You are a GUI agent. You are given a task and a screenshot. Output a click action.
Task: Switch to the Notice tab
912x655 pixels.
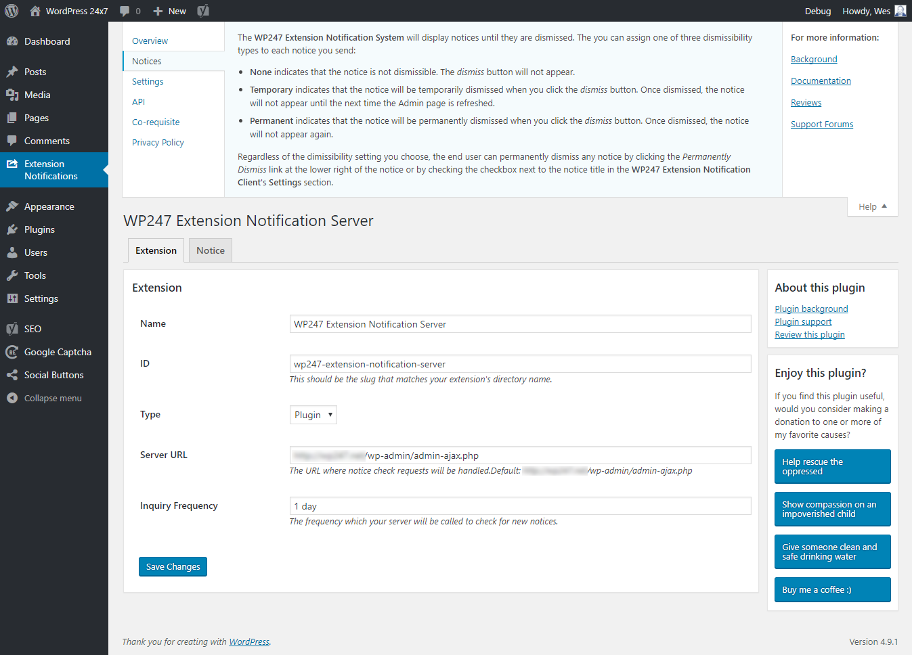pyautogui.click(x=211, y=250)
